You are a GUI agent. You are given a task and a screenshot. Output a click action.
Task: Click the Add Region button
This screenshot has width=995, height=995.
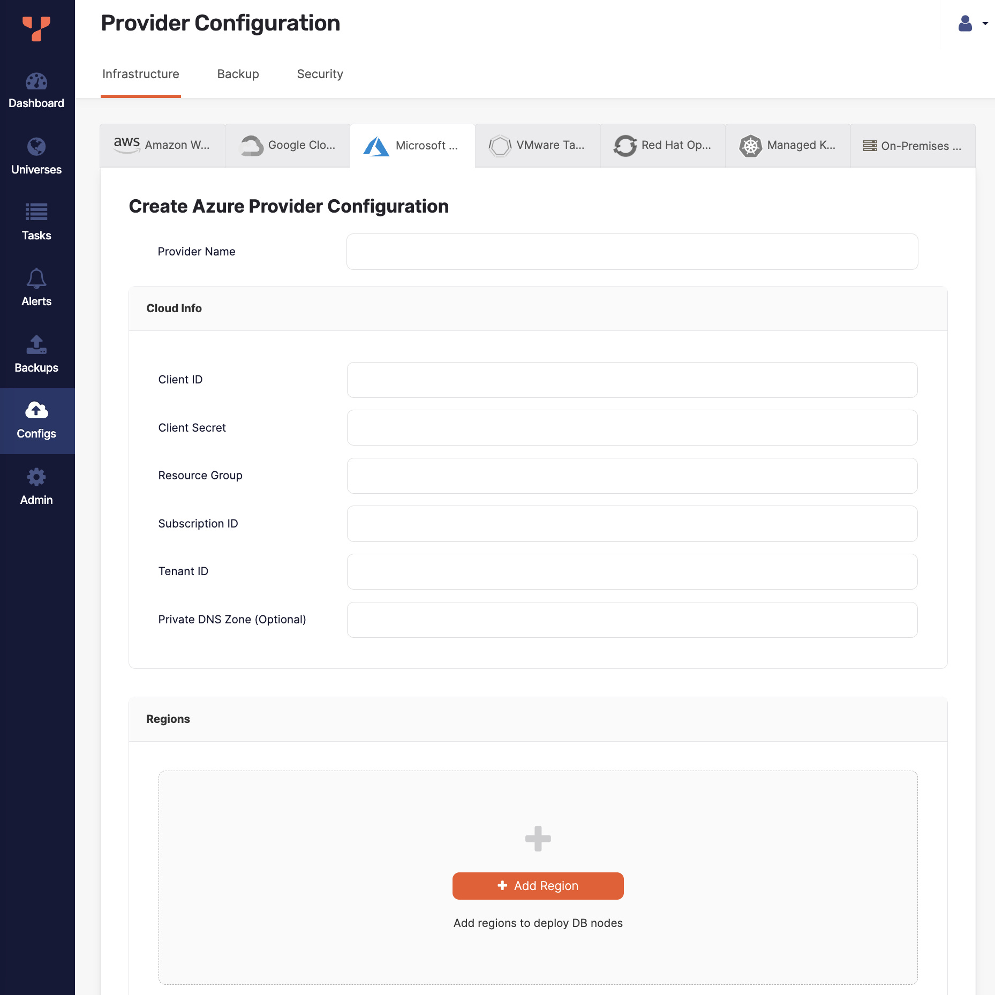pos(538,886)
